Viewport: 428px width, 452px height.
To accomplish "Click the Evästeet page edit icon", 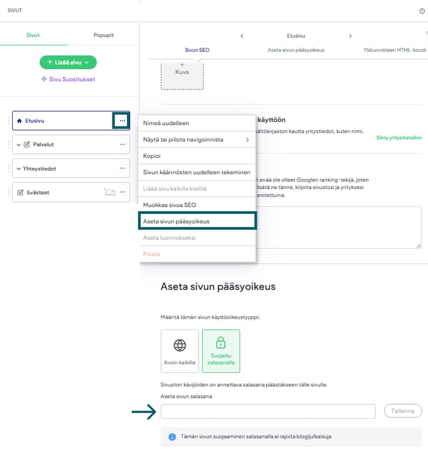I will (20, 192).
